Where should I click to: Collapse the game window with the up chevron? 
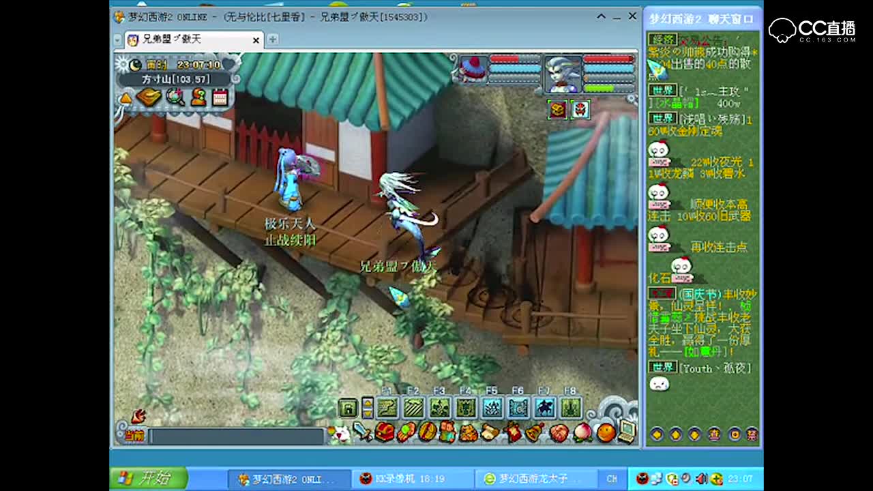602,16
